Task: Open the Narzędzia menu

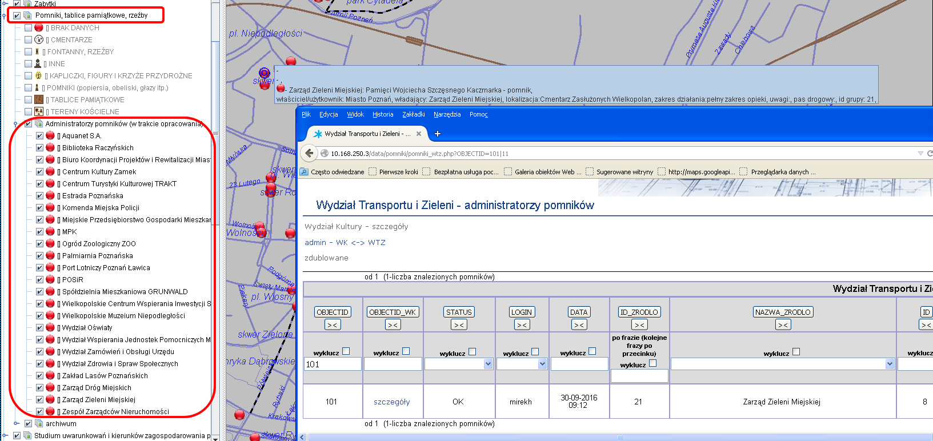Action: (x=447, y=114)
